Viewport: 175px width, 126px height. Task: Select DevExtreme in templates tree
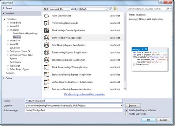coord(16,62)
